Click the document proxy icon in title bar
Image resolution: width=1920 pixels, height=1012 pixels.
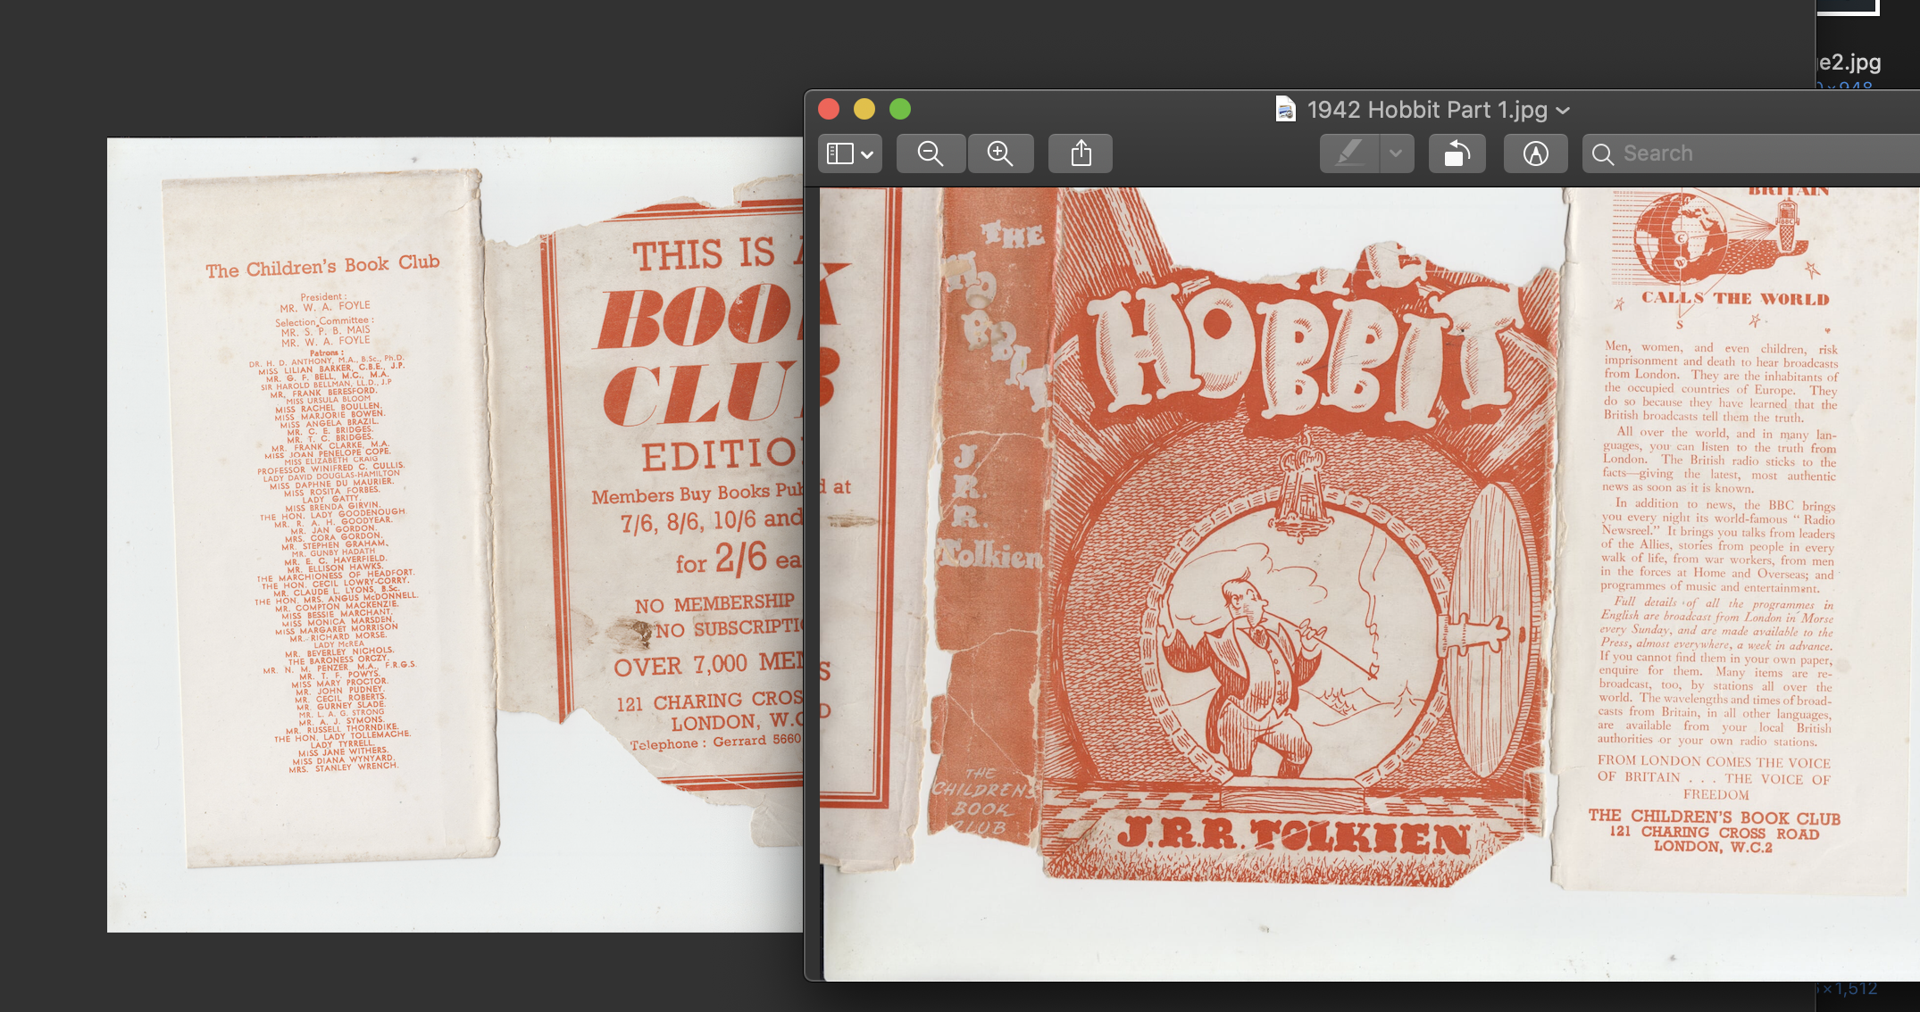pyautogui.click(x=1286, y=109)
